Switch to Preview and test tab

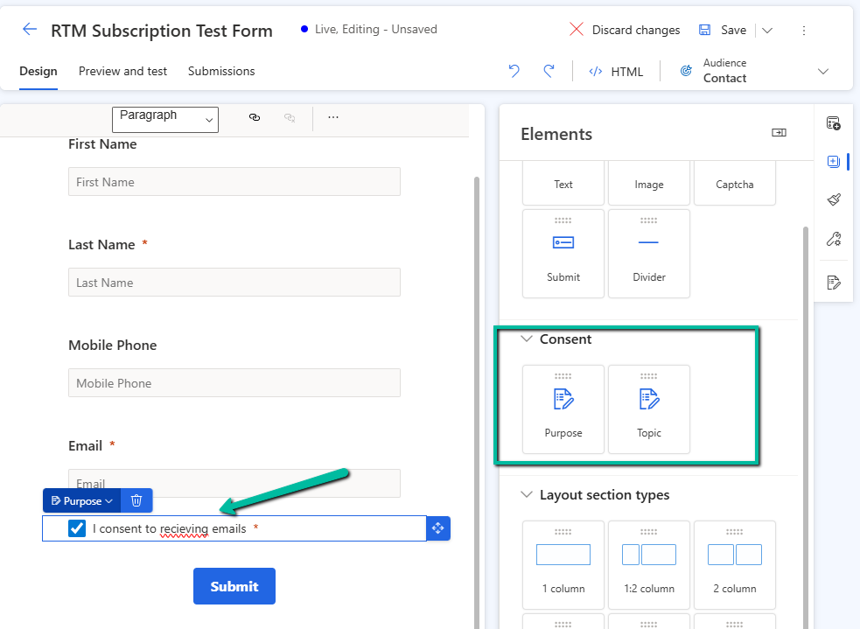122,71
